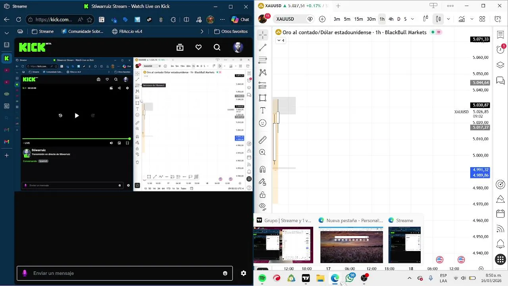This screenshot has height=286, width=508.
Task: Open the Streame favorites folder
Action: pyautogui.click(x=42, y=31)
